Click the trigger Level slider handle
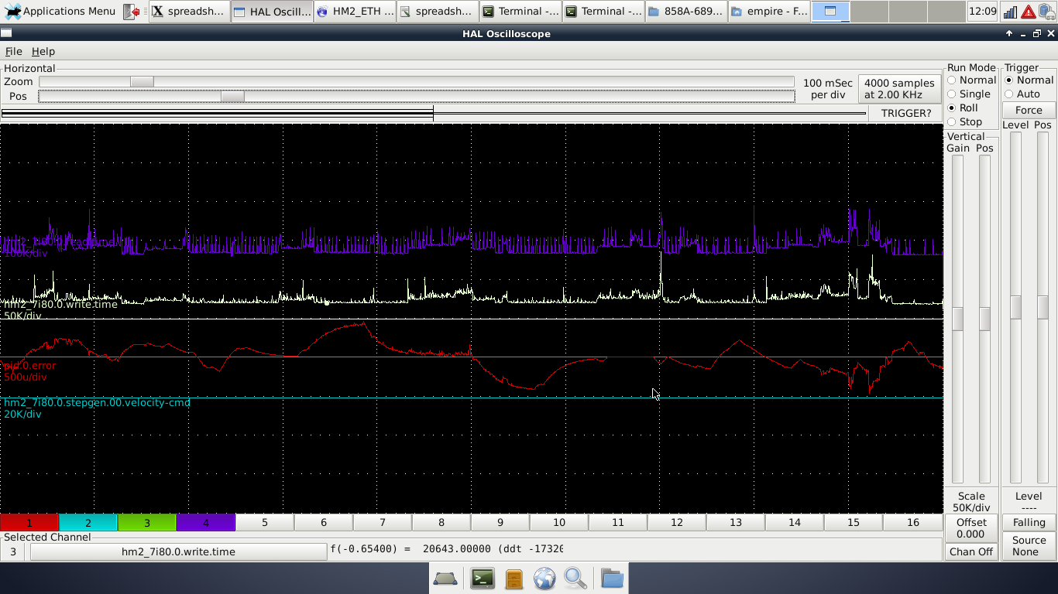This screenshot has height=594, width=1058. pos(1015,307)
